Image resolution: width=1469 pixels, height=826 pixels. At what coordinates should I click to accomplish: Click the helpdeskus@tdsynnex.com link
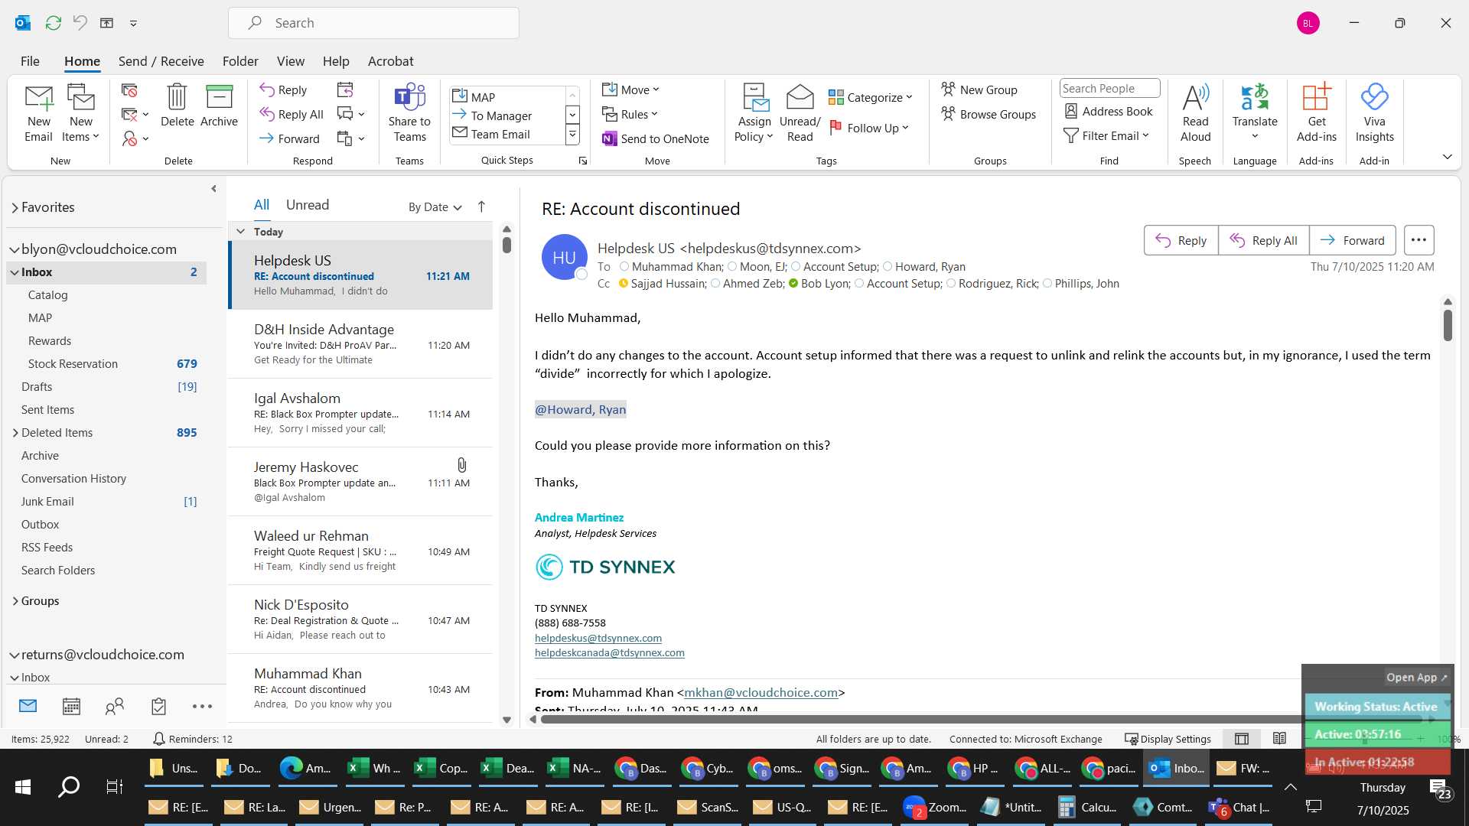pos(598,638)
